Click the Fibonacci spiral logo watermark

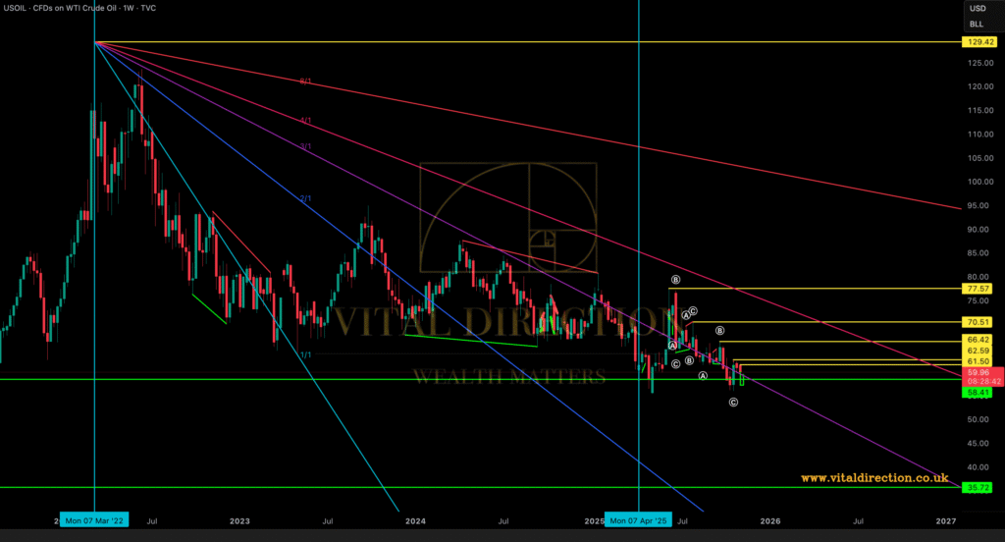[508, 217]
